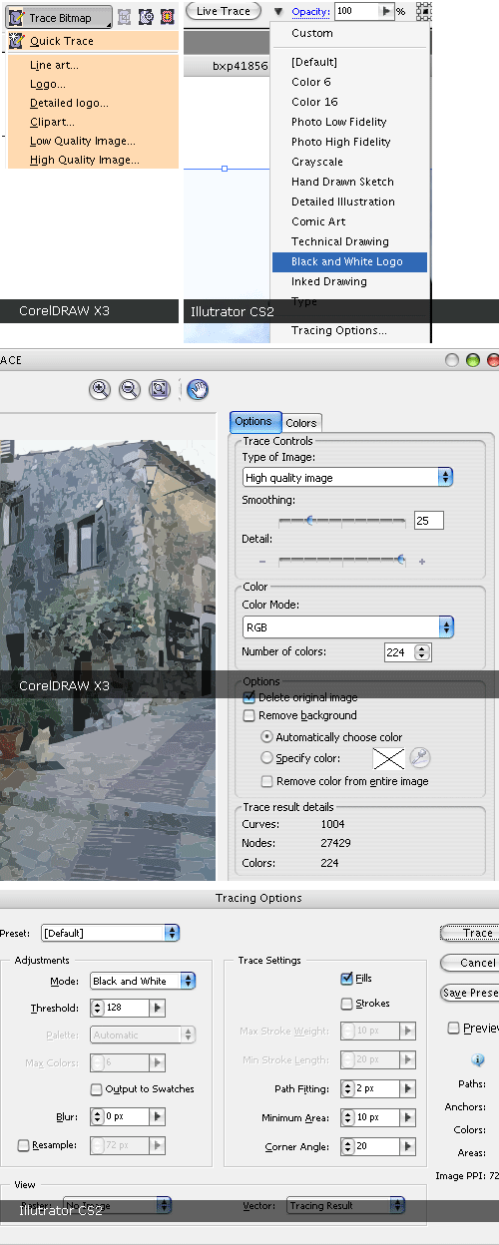Click the toolbar icon right of Trace Bitmap

pyautogui.click(x=124, y=17)
